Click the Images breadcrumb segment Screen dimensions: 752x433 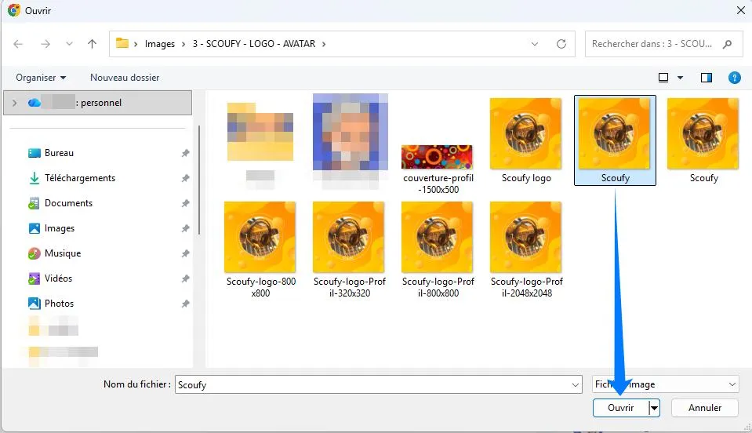click(160, 44)
